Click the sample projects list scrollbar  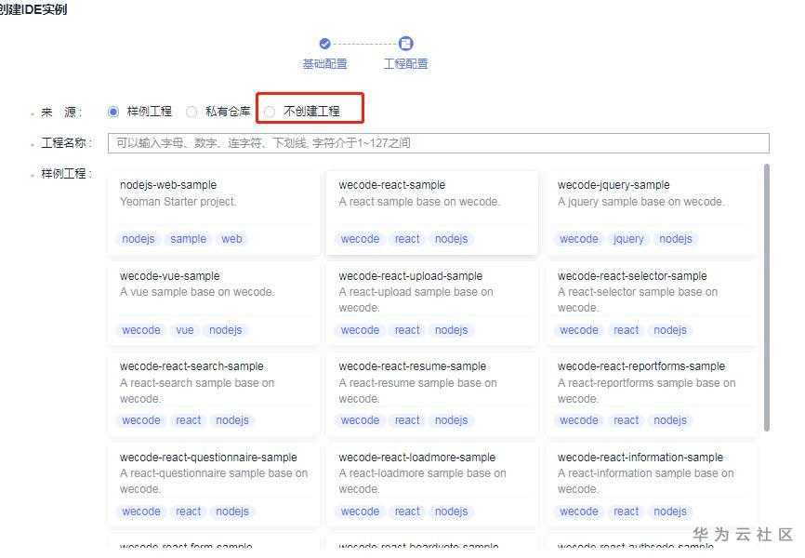[767, 297]
